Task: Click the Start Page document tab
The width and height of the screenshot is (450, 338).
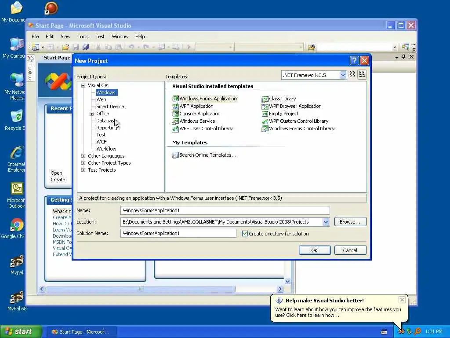Action: [57, 58]
